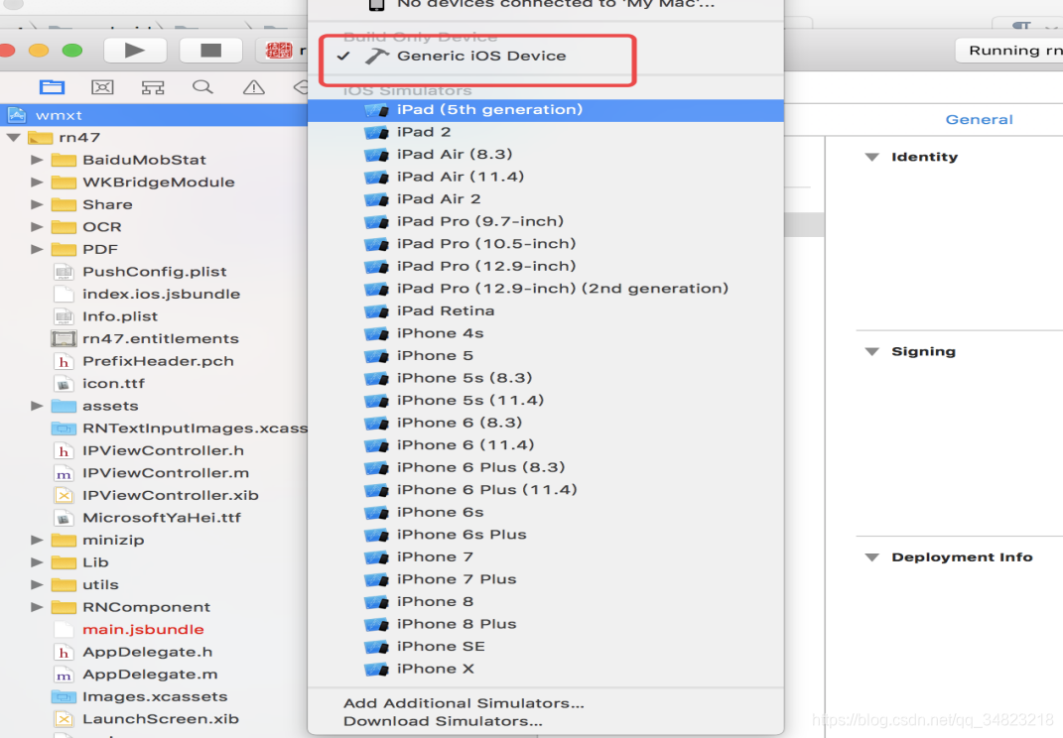Expand the Share folder
1063x738 pixels.
pos(37,204)
